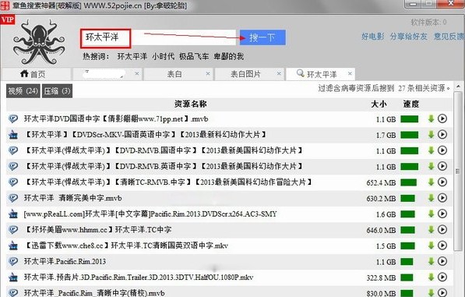Play the 1.7 GB DVDScr-MKV resource
This screenshot has width=465, height=297.
[442, 134]
